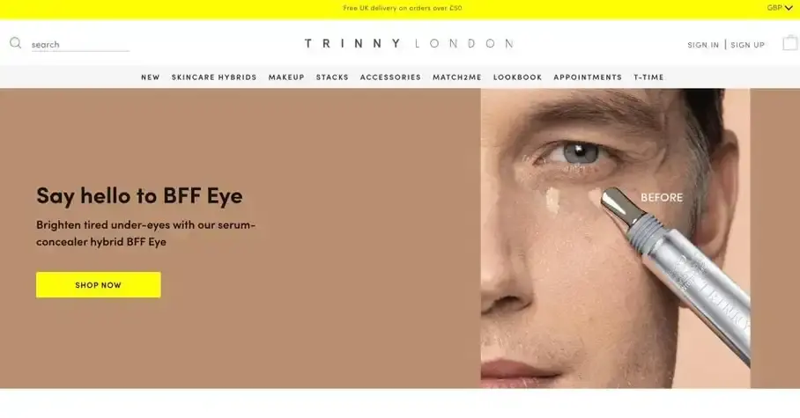The width and height of the screenshot is (800, 418).
Task: Click the yellow Shop Now button
Action: click(x=99, y=285)
